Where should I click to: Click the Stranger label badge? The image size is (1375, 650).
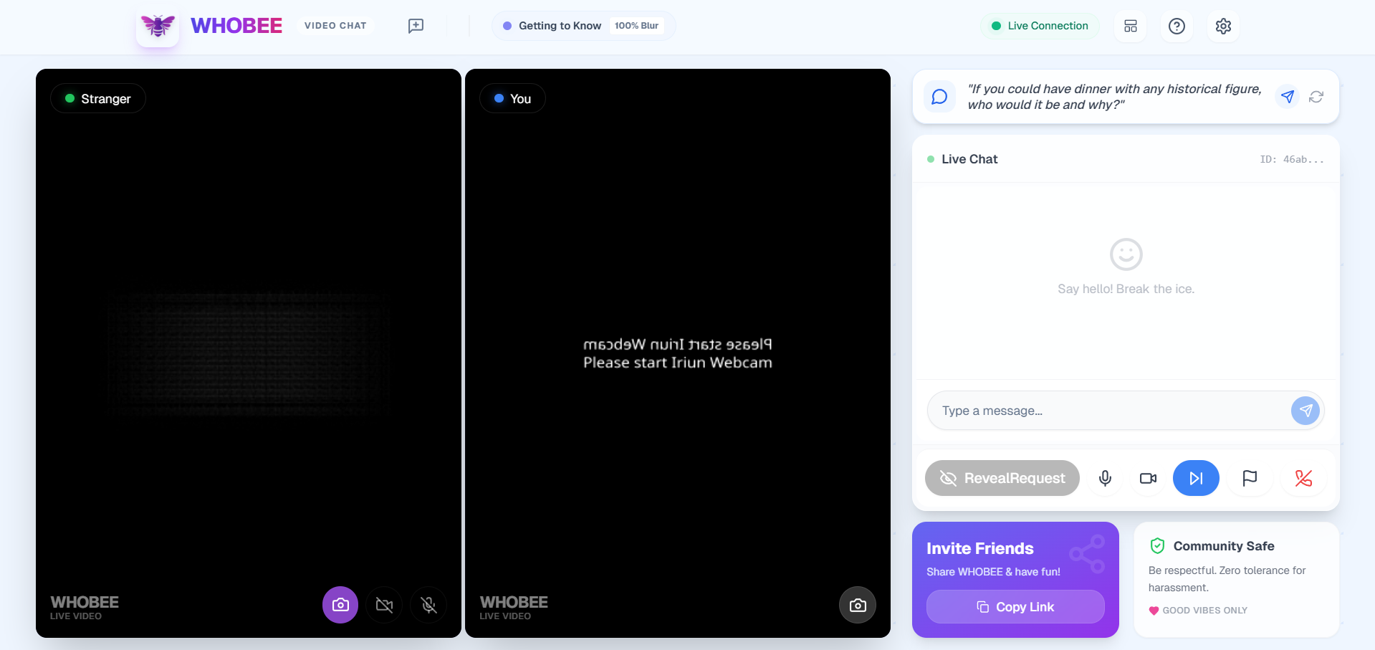[98, 98]
